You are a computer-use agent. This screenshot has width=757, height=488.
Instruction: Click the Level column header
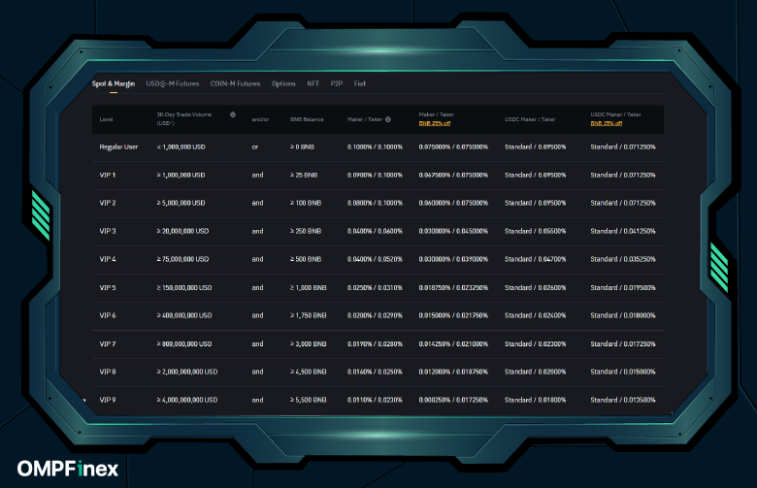tap(106, 119)
